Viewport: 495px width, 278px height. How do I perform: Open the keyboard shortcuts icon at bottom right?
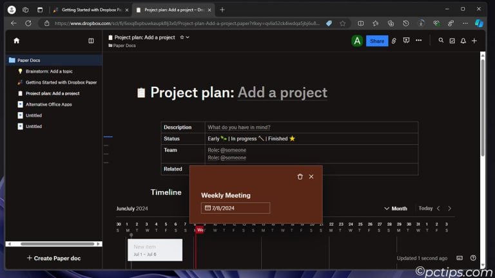pos(460,258)
